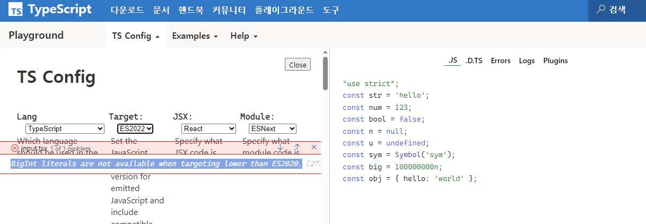Collapse the TS Config menu
Image resolution: width=646 pixels, height=224 pixels.
[136, 36]
